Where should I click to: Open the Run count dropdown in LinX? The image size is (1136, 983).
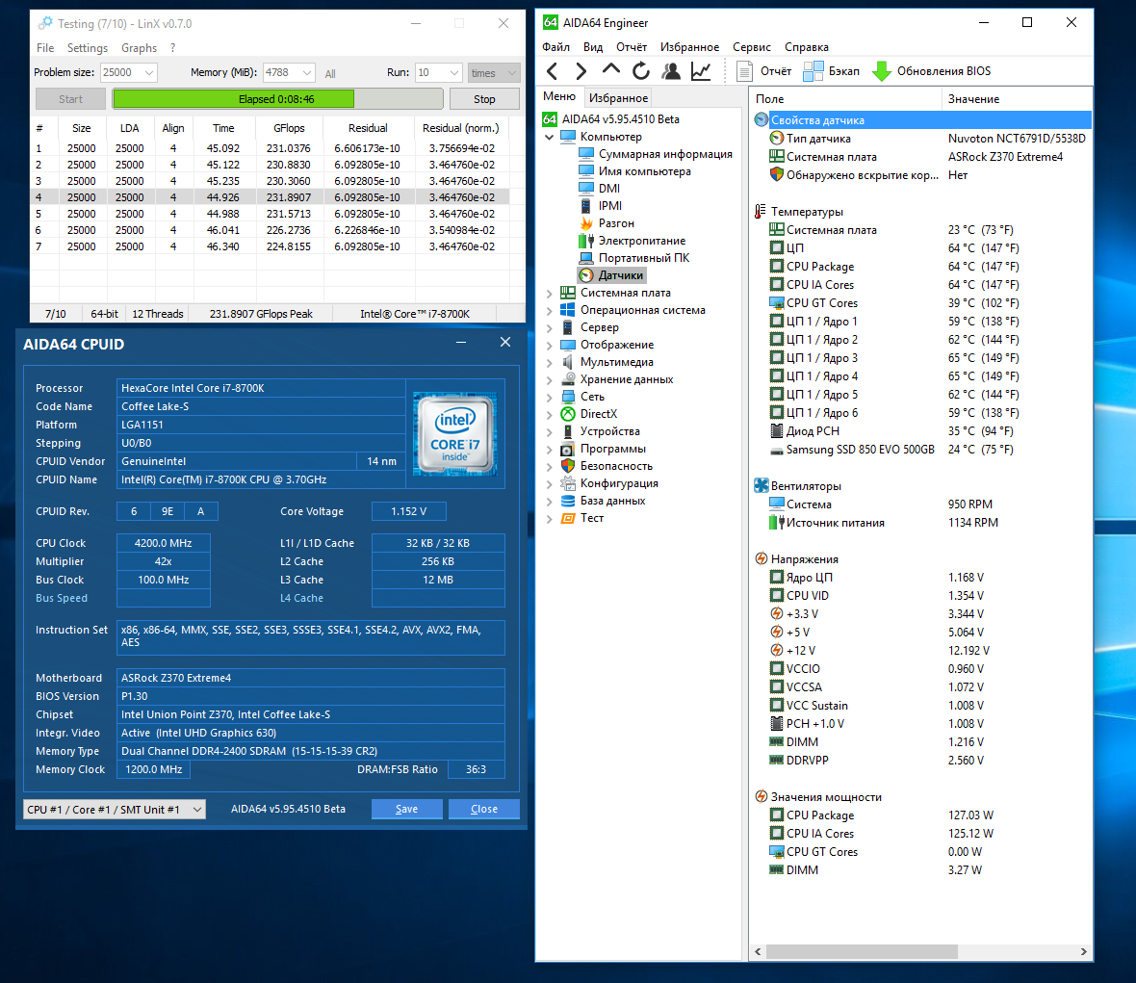(x=454, y=72)
